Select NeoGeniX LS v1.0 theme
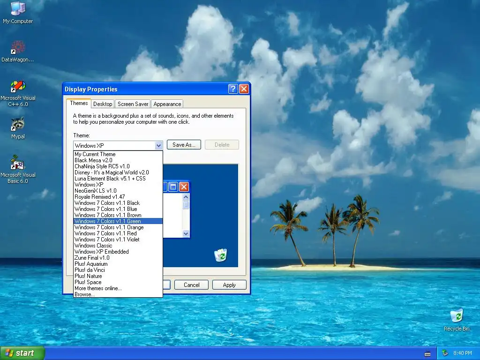Screen dimensions: 480x360 pos(118,191)
